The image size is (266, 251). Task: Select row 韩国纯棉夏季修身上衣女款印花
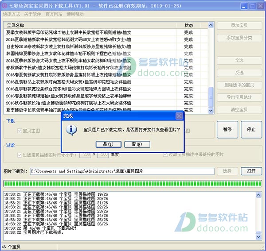pos(106,54)
